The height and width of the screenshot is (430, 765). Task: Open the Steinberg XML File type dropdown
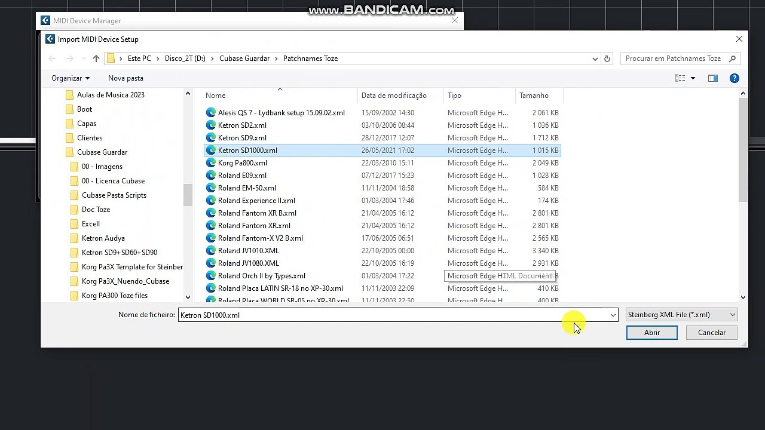click(x=681, y=315)
